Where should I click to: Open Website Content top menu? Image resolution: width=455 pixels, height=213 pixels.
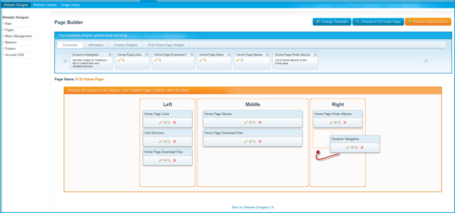point(45,5)
